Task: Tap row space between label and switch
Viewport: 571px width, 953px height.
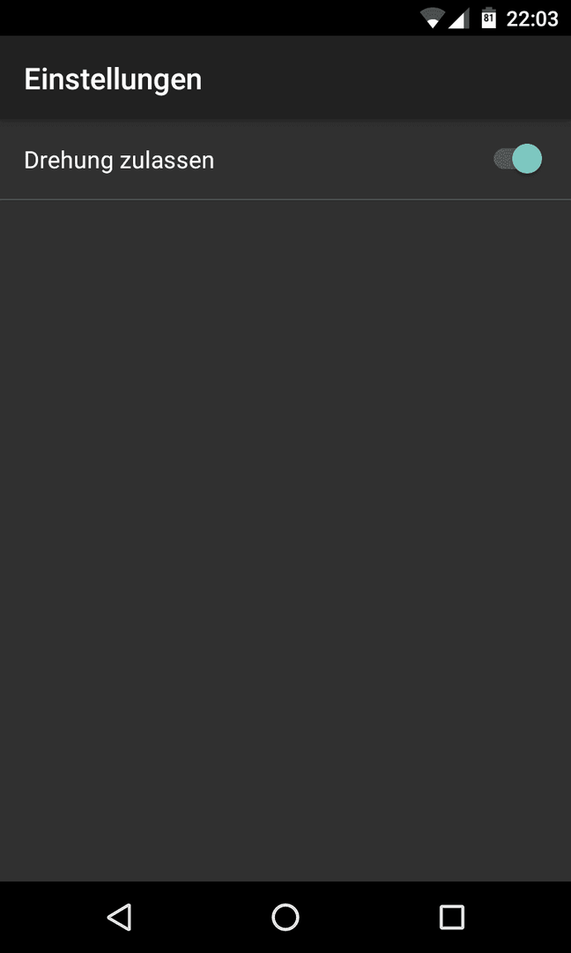Action: click(353, 160)
